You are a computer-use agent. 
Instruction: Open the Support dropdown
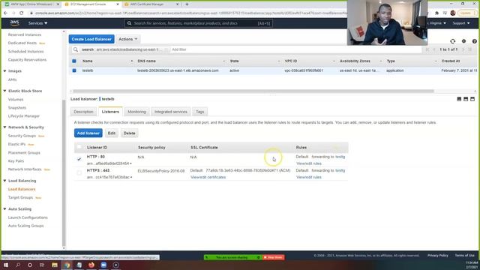pos(461,23)
